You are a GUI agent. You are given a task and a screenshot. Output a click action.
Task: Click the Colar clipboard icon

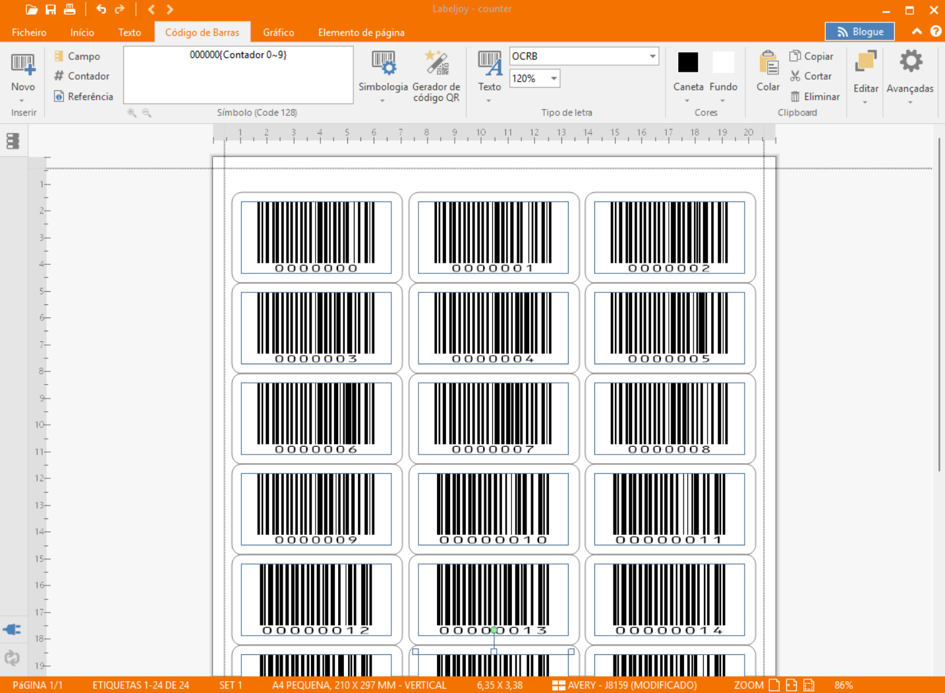tap(768, 64)
